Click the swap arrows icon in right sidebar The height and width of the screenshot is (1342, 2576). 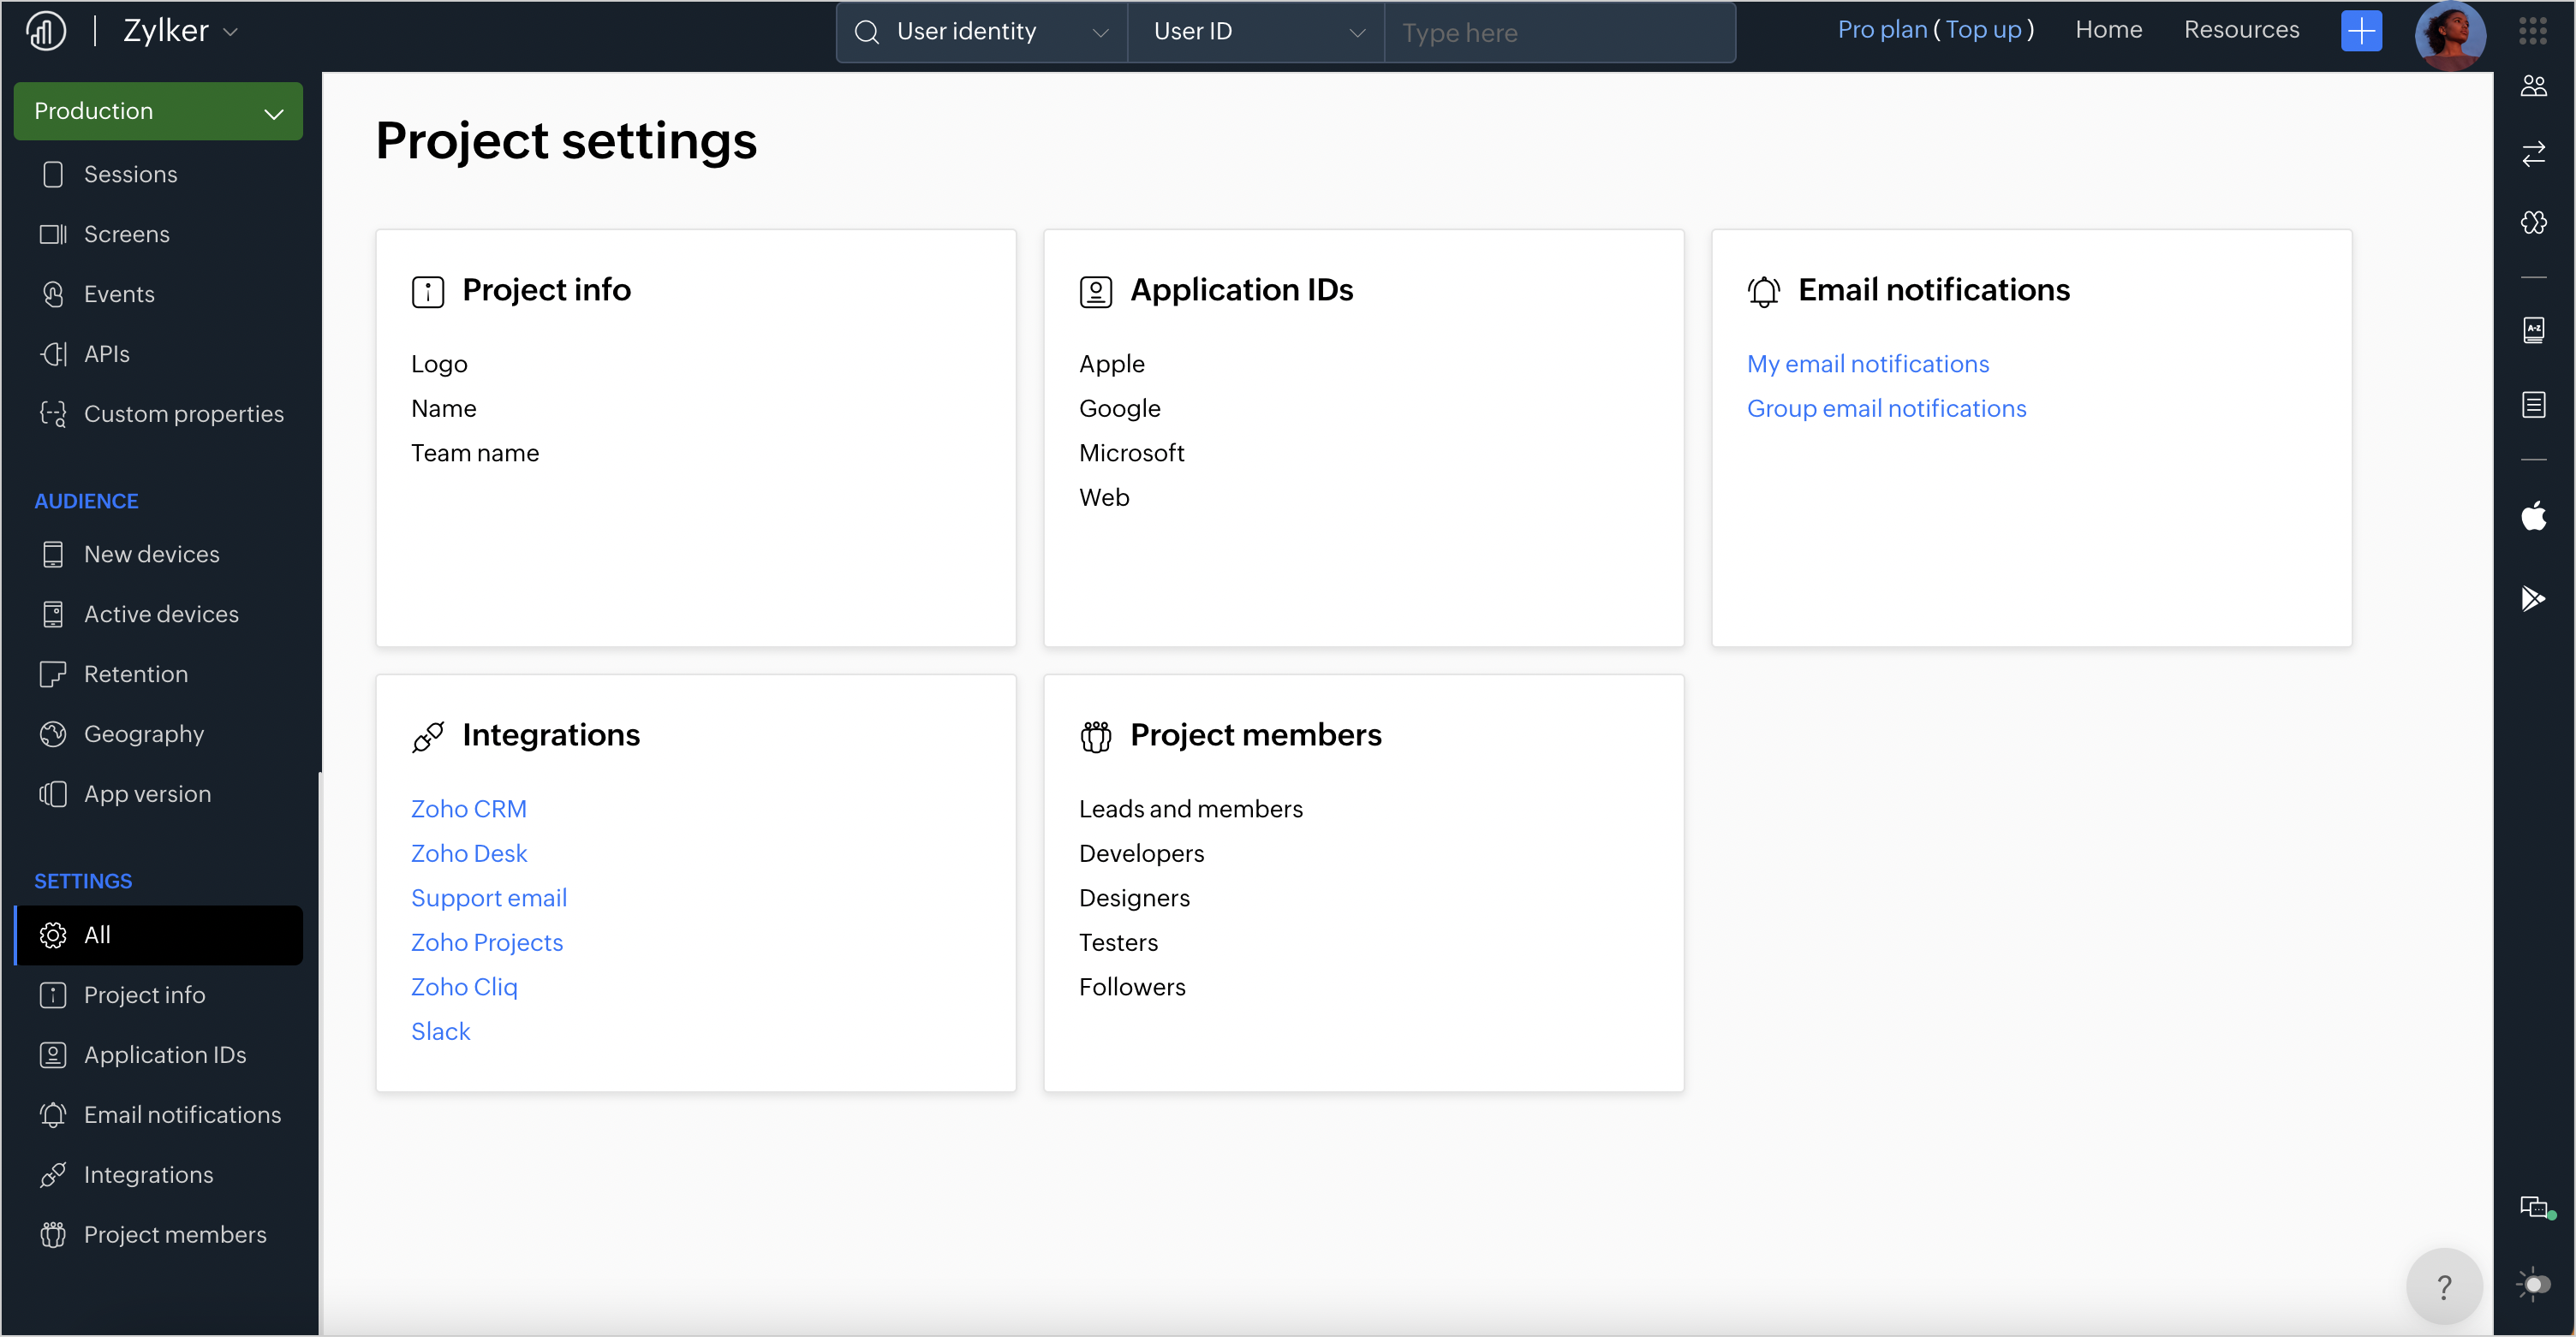2533,154
